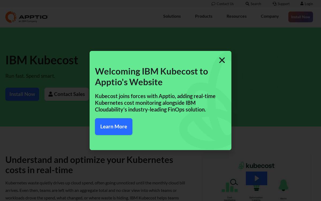Open the Solutions menu
The height and width of the screenshot is (201, 321).
tap(172, 16)
